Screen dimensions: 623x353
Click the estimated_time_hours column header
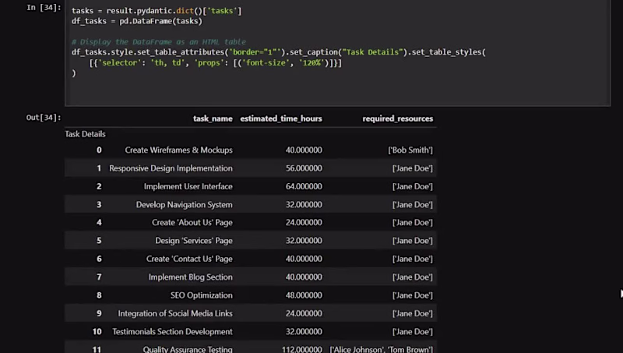[281, 118]
